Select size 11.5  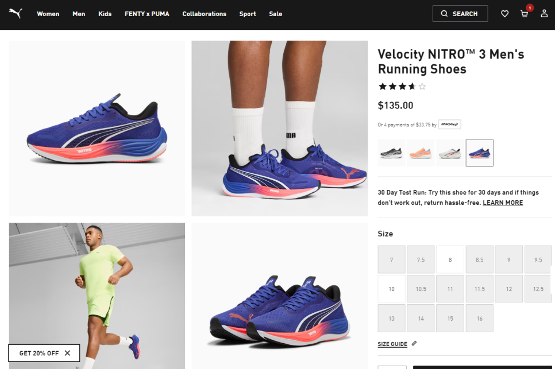click(479, 289)
